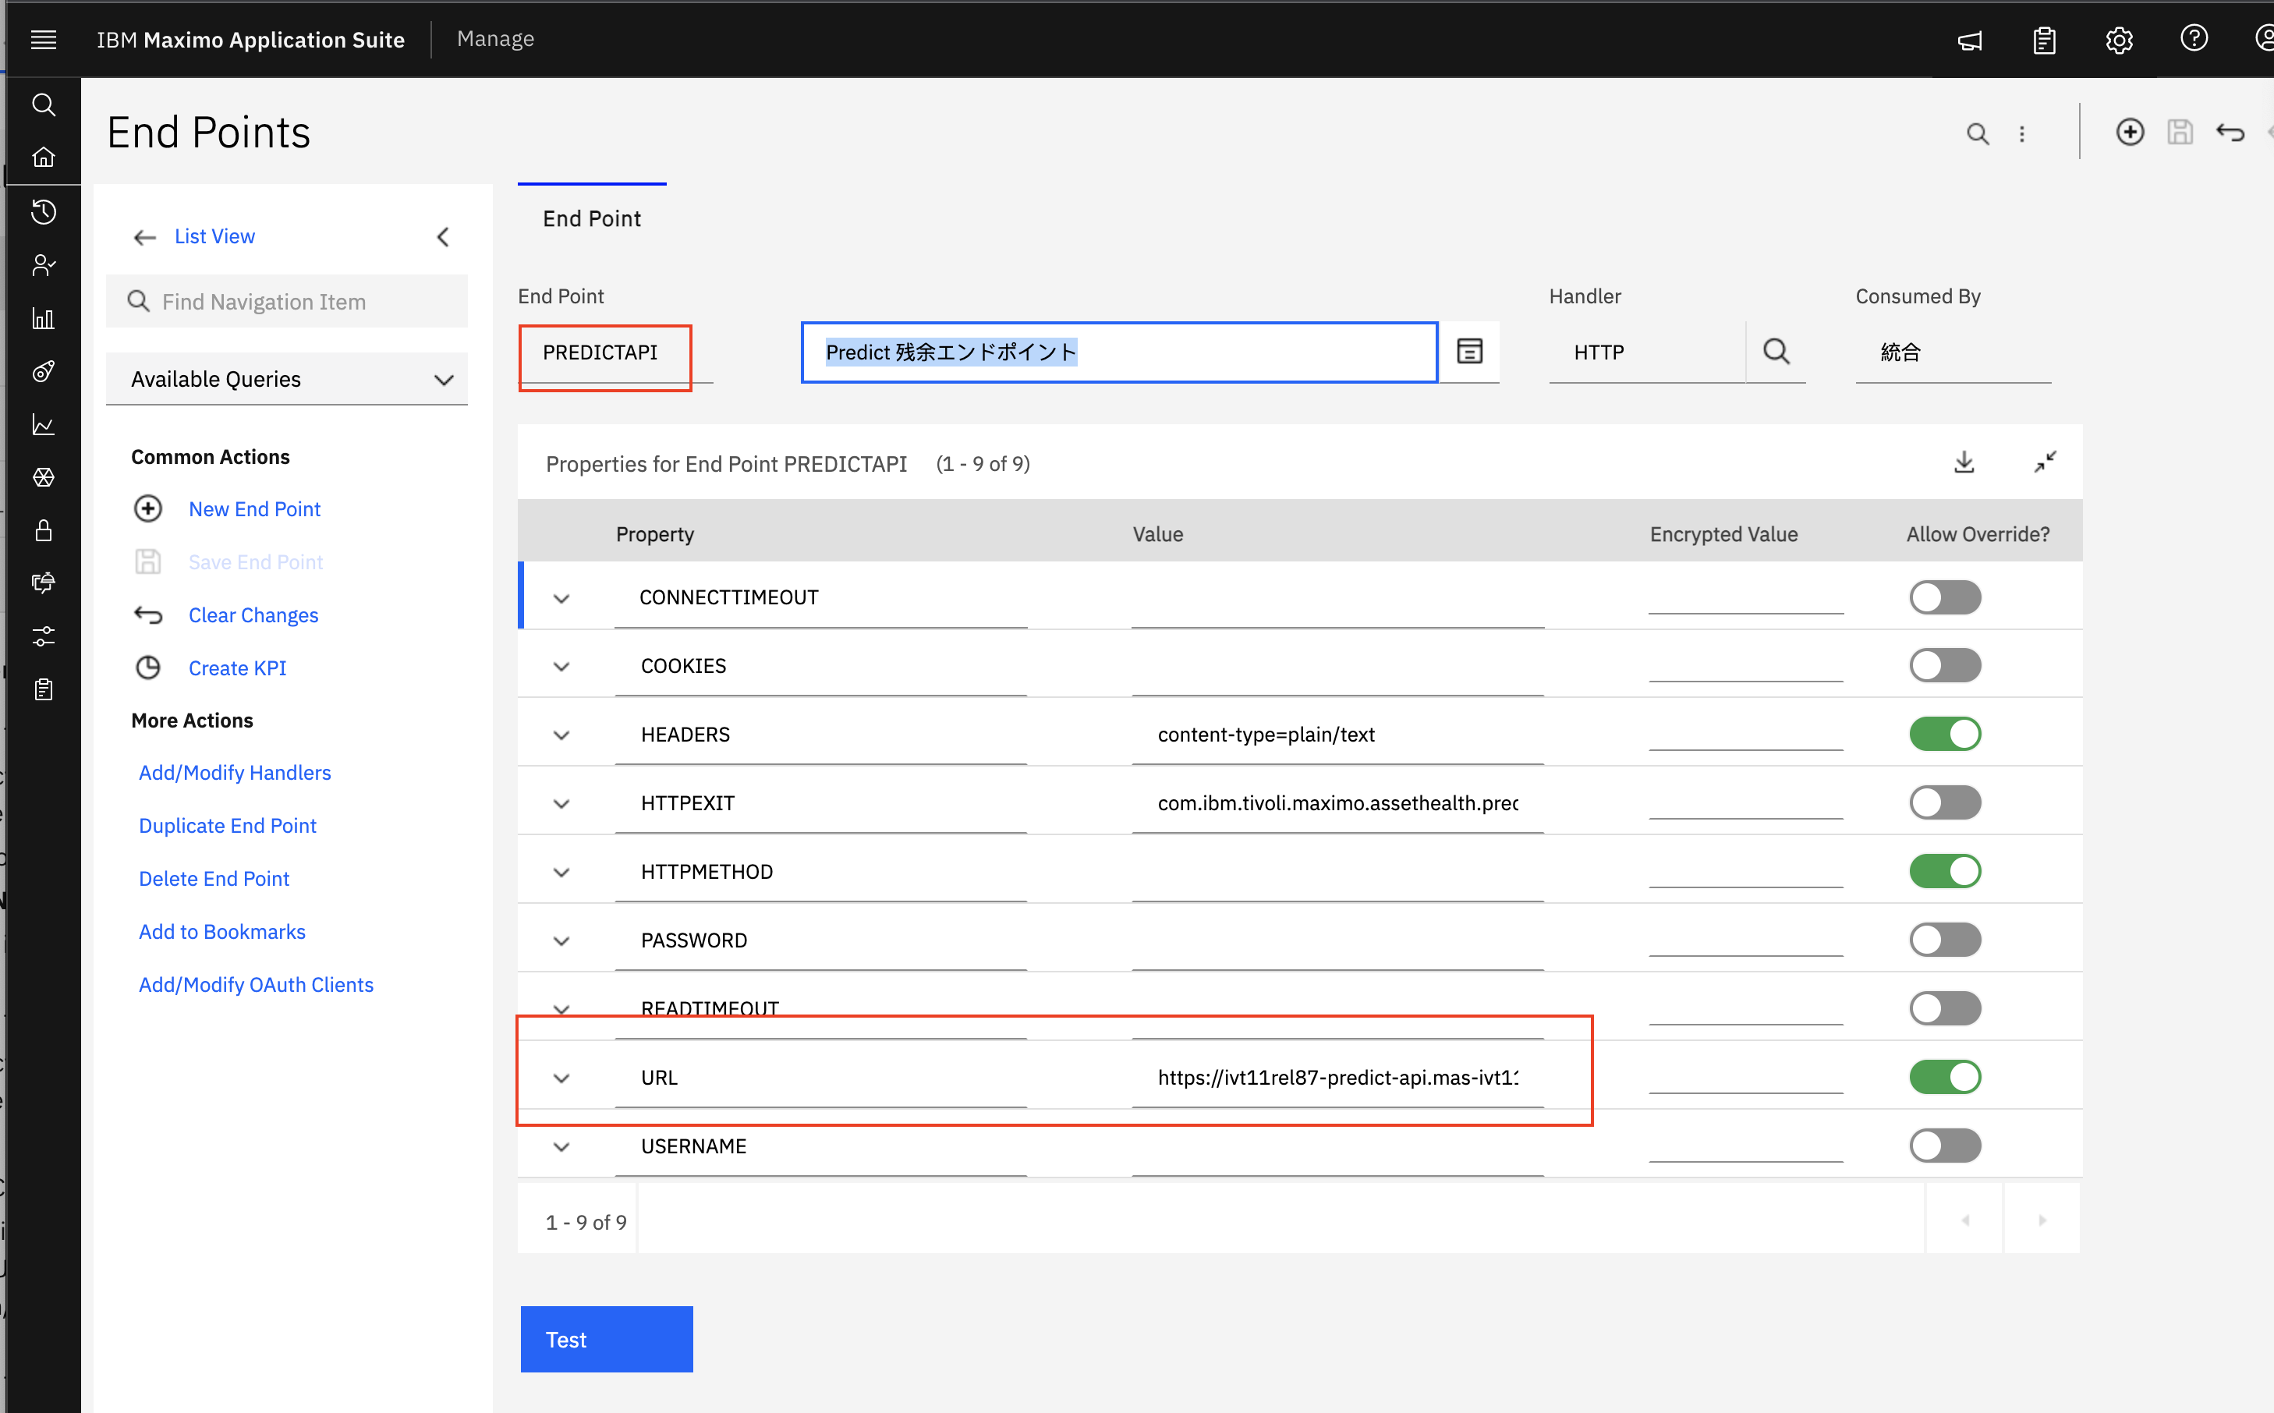Click the page search magnifier near toolbar

(x=1977, y=133)
